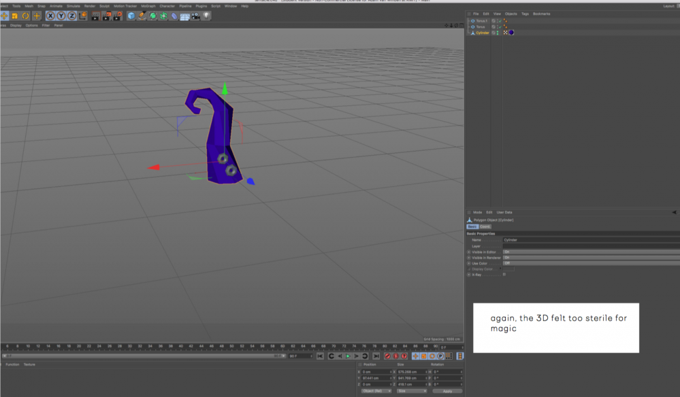Open the Deformer objects icon
Viewport: 680px width, 397px height.
174,16
